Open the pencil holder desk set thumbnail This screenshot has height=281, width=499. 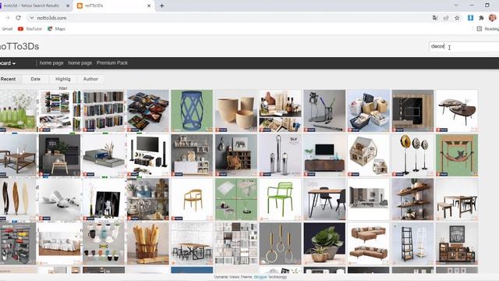[x=324, y=111]
